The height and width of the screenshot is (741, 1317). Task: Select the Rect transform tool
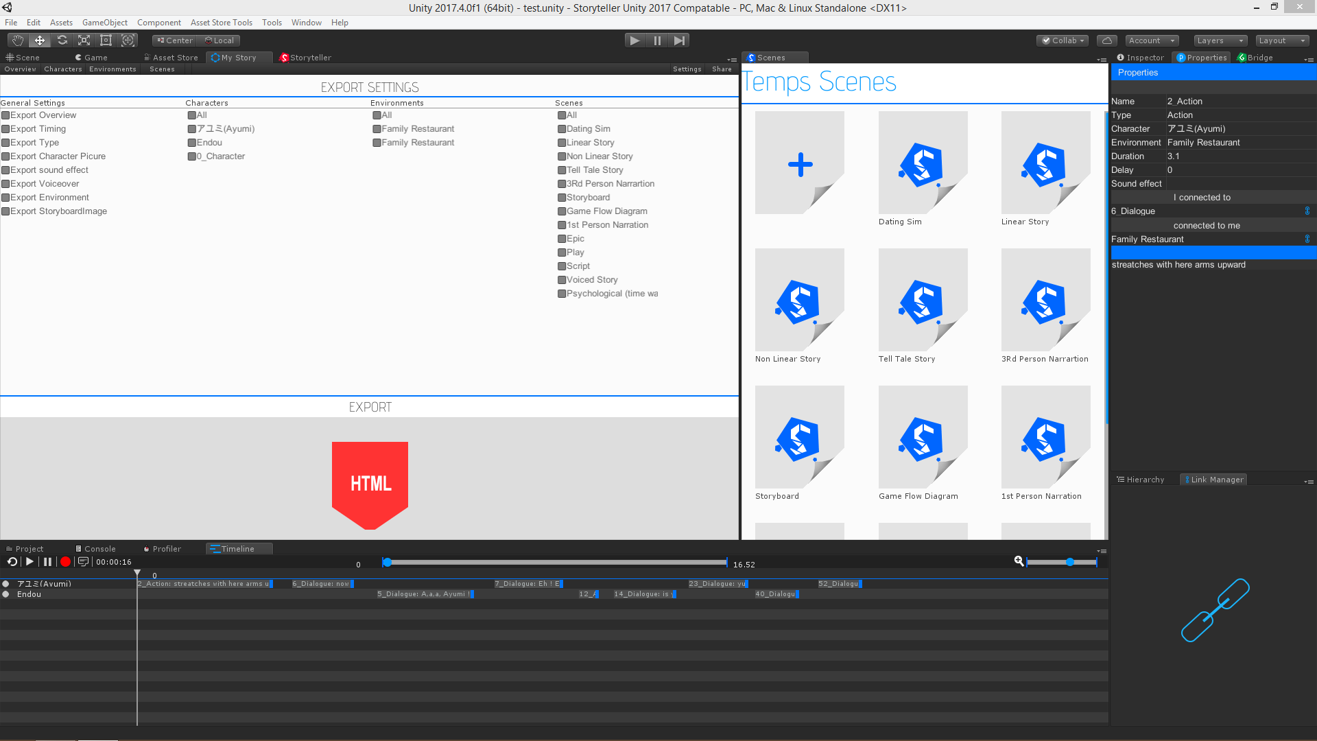point(106,40)
